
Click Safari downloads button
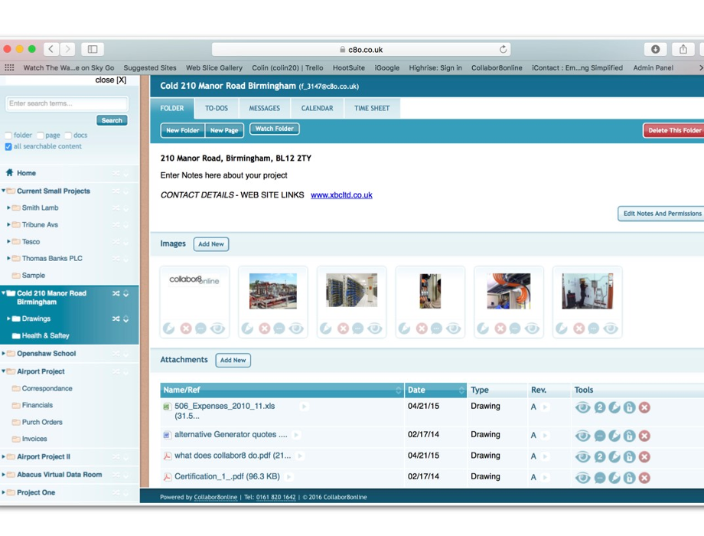pos(656,49)
